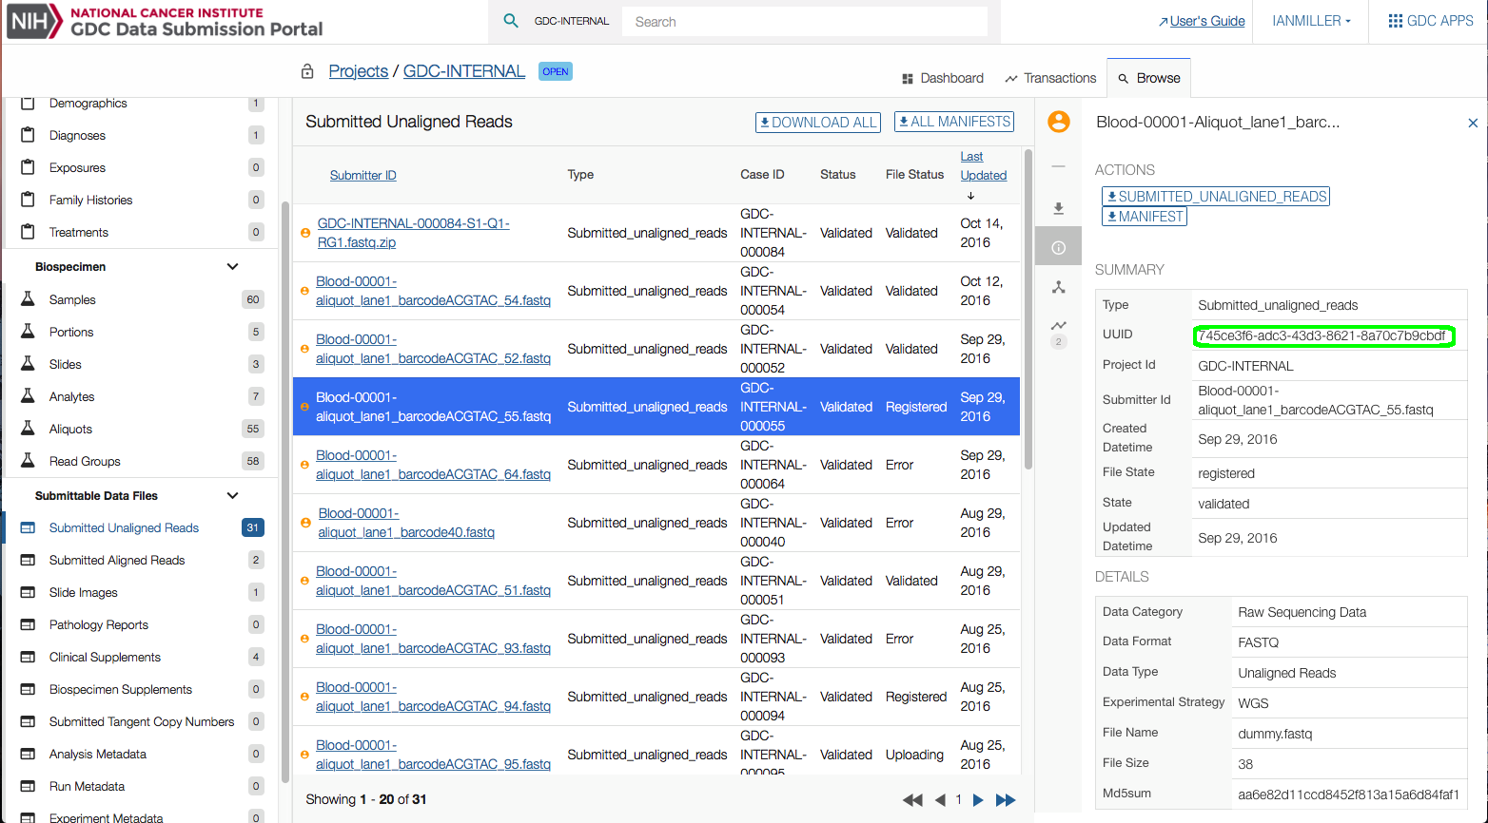The height and width of the screenshot is (823, 1488).
Task: Sort by Last Updated column
Action: (x=983, y=166)
